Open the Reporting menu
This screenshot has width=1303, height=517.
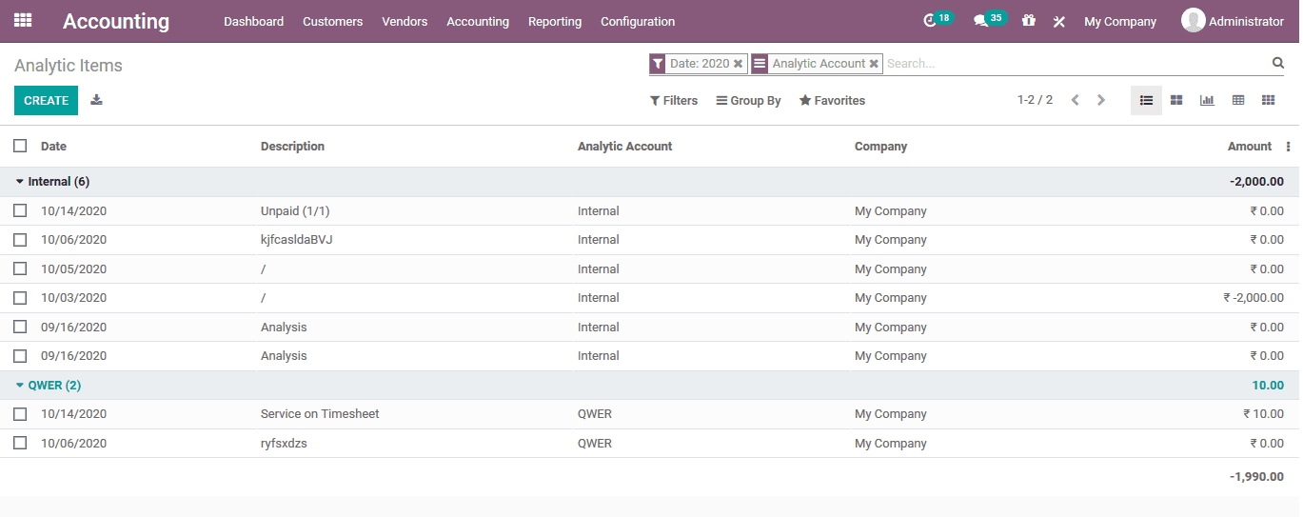click(x=554, y=21)
